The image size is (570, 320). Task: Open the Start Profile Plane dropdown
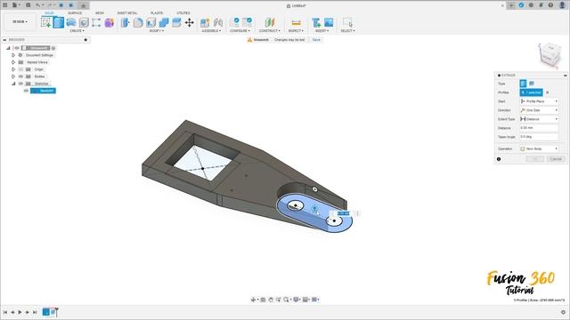(x=539, y=101)
